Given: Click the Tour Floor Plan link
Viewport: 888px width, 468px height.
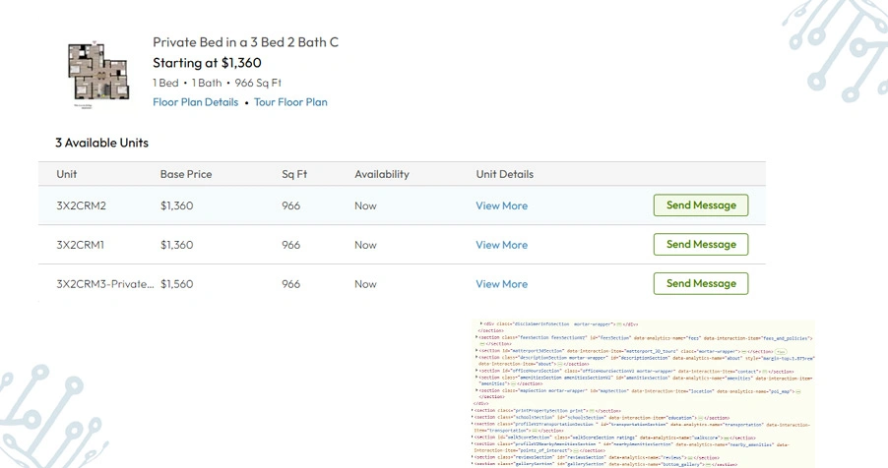Looking at the screenshot, I should click(x=290, y=102).
